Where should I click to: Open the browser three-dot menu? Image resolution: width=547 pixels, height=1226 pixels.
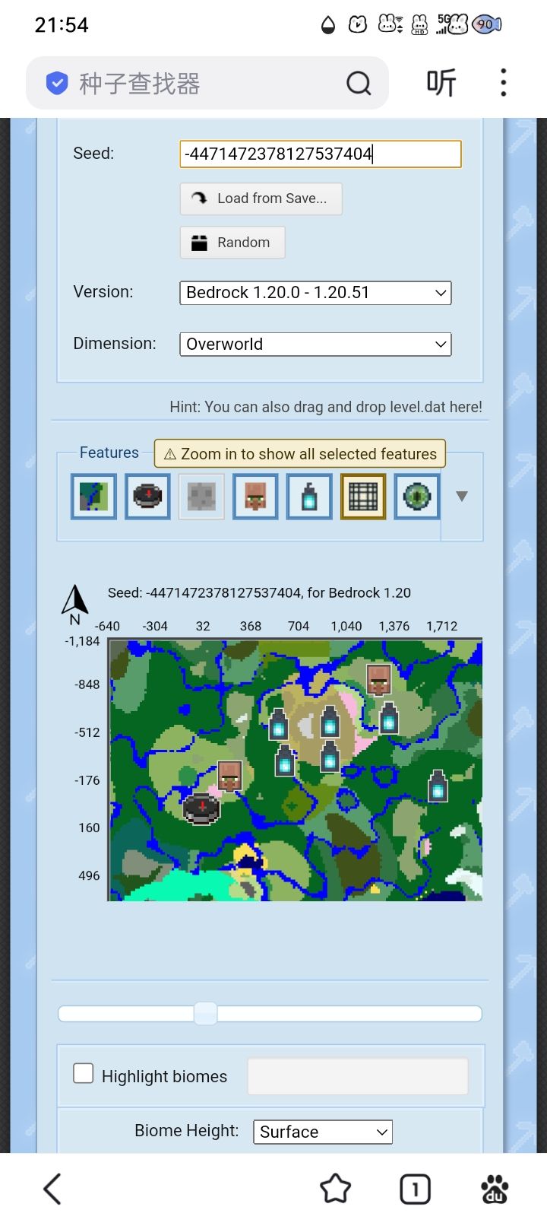503,82
